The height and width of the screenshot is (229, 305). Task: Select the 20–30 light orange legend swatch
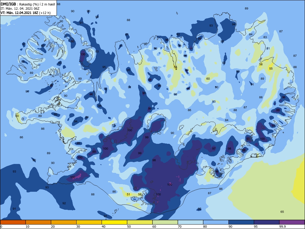tap(64, 222)
